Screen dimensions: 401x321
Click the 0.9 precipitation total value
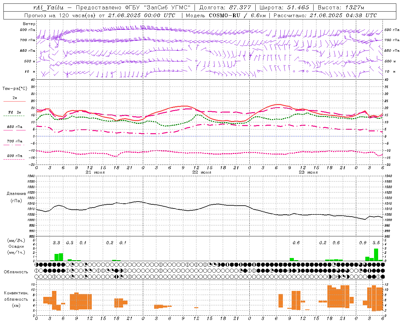click(x=363, y=243)
